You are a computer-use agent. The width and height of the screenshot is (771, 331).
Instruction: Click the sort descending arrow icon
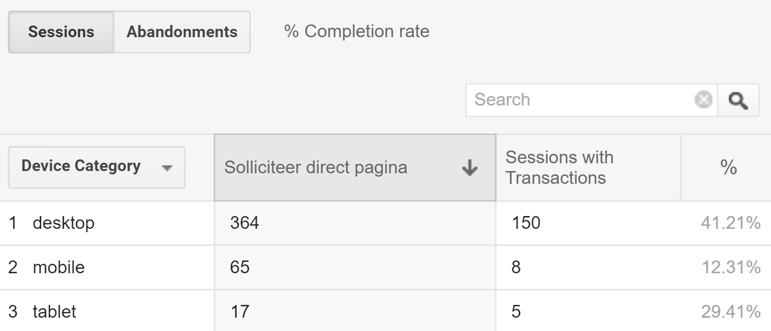pyautogui.click(x=470, y=168)
